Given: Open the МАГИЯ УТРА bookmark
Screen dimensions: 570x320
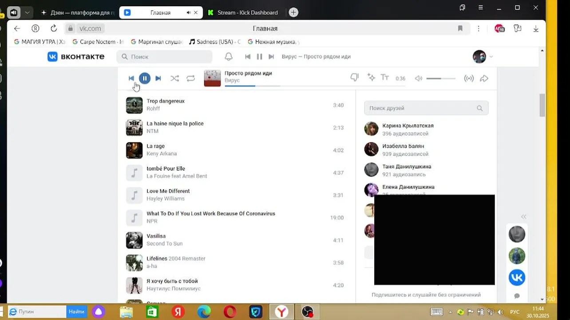Looking at the screenshot, I should pyautogui.click(x=39, y=42).
